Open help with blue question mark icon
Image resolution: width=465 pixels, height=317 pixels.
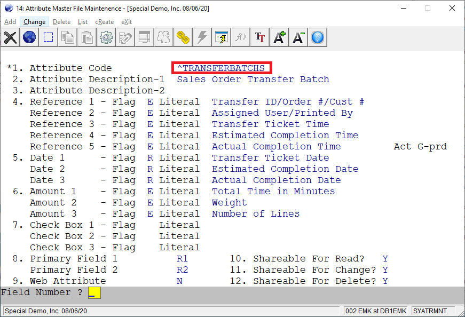click(x=318, y=37)
